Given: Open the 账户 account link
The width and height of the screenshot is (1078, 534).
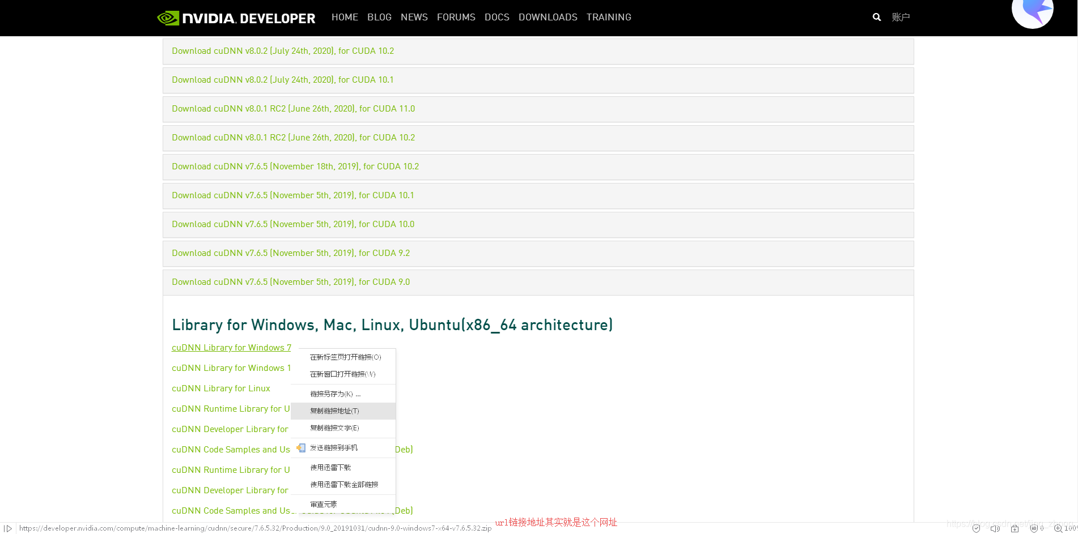Looking at the screenshot, I should tap(901, 18).
